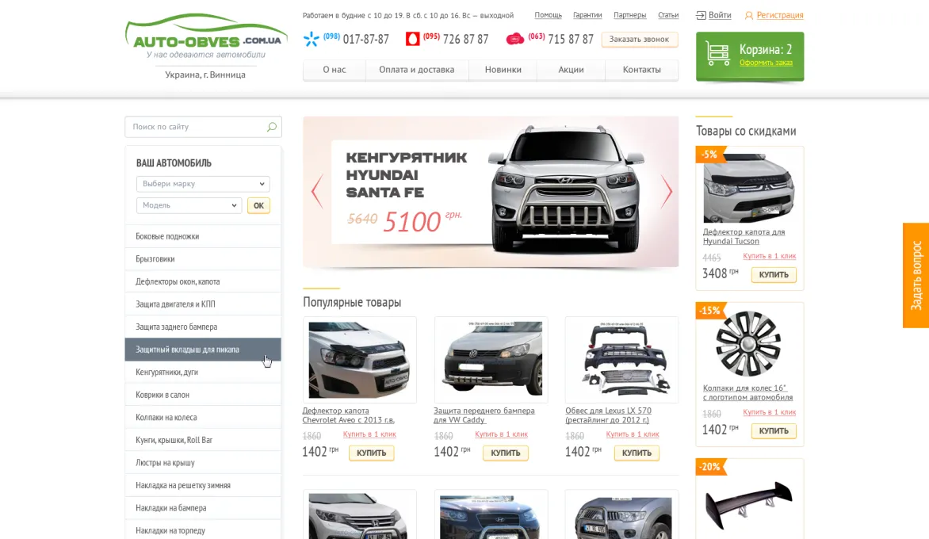Image resolution: width=929 pixels, height=539 pixels.
Task: Buy the Hyundai Tucson hood deflector
Action: (774, 274)
